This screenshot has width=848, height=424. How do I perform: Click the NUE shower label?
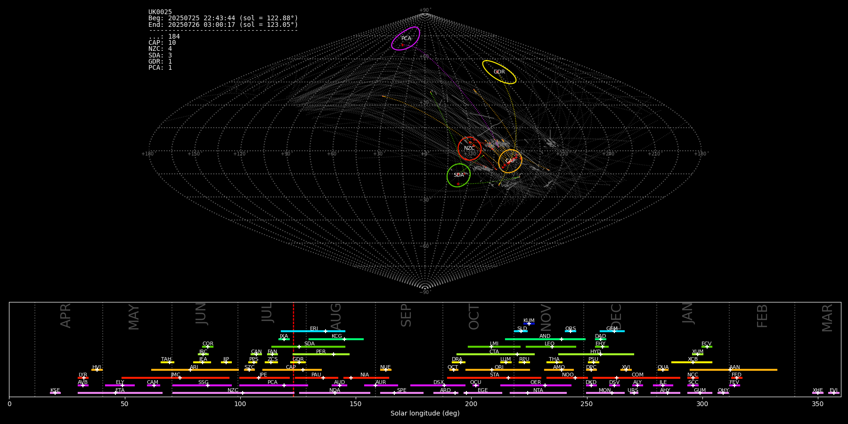coord(385,367)
